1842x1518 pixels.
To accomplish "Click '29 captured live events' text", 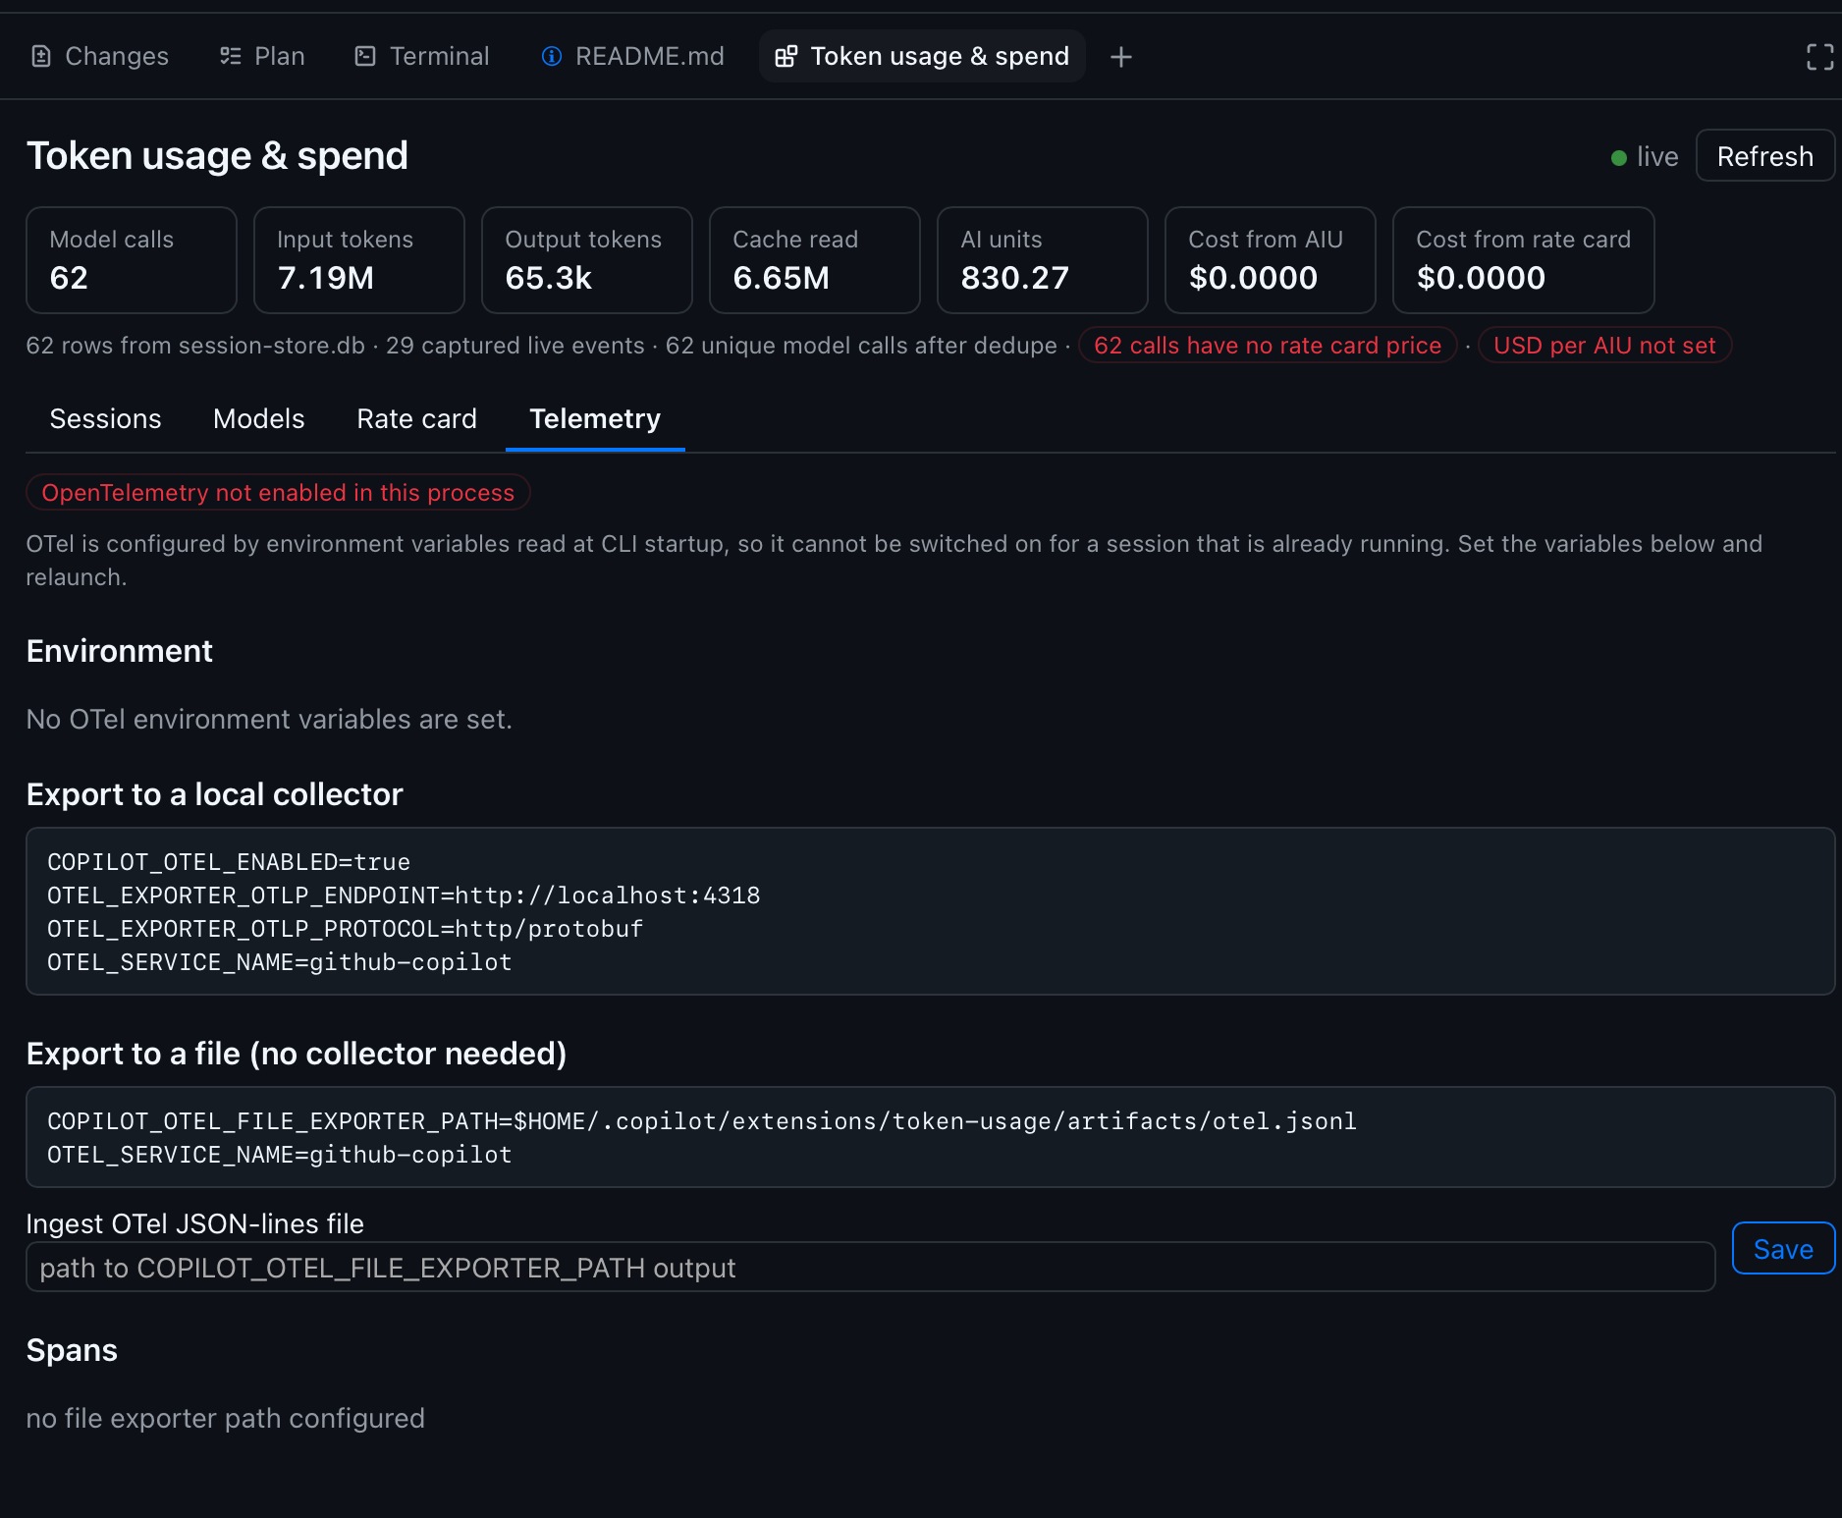I will [x=515, y=346].
